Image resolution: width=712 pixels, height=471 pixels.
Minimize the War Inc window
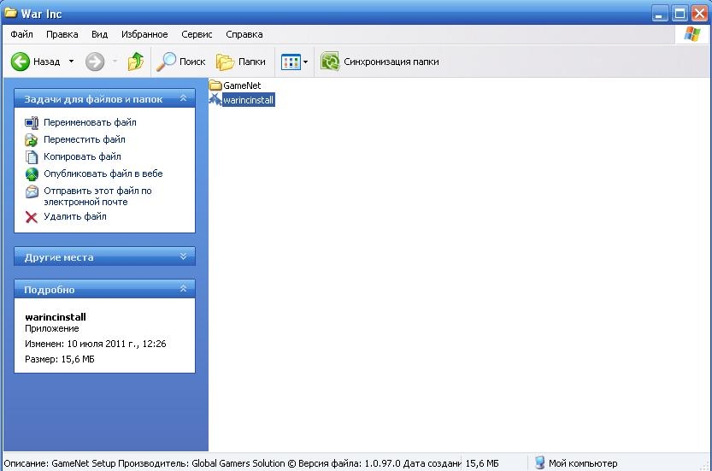(660, 14)
